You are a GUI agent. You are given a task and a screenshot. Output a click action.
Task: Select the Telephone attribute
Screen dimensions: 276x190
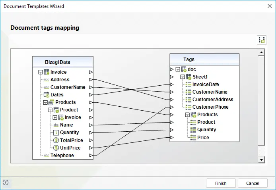coord(62,155)
